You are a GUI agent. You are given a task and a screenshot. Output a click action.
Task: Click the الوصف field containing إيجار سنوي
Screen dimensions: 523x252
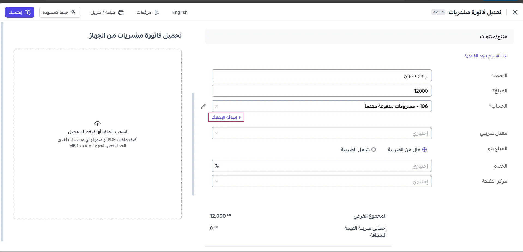[321, 75]
